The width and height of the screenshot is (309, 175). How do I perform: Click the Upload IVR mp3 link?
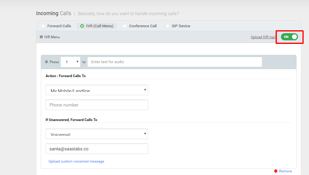click(264, 37)
